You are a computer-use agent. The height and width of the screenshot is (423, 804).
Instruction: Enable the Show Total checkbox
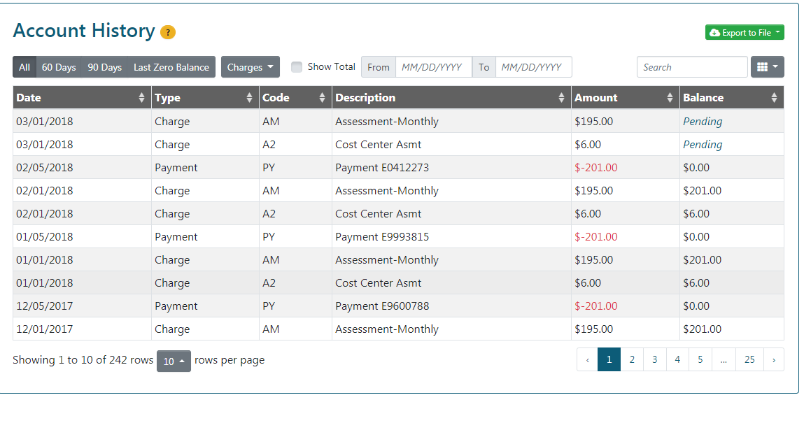297,67
